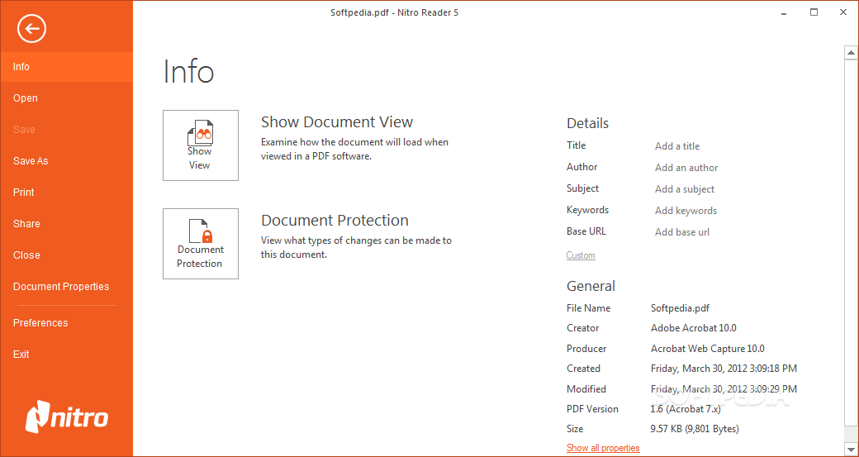Open the Preferences menu item

click(x=66, y=323)
